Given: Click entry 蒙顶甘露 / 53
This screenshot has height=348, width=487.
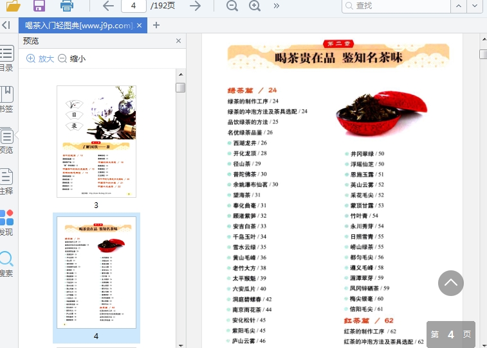Looking at the screenshot, I should click(367, 205).
